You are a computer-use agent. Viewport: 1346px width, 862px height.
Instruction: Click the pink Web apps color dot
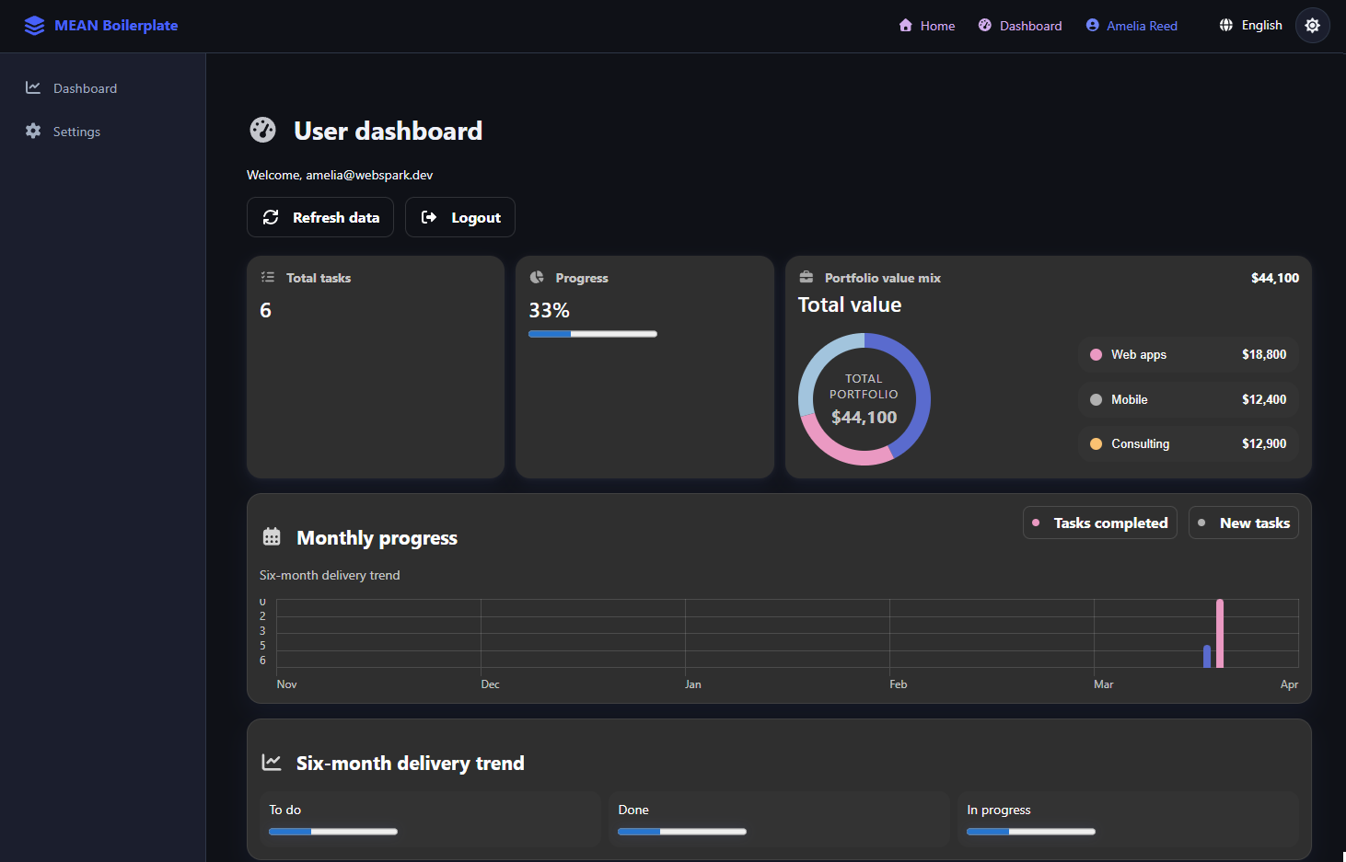(1096, 354)
